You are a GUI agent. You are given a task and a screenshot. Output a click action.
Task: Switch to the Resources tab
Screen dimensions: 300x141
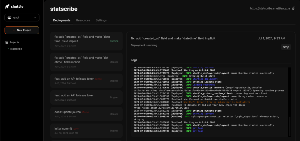pyautogui.click(x=83, y=20)
